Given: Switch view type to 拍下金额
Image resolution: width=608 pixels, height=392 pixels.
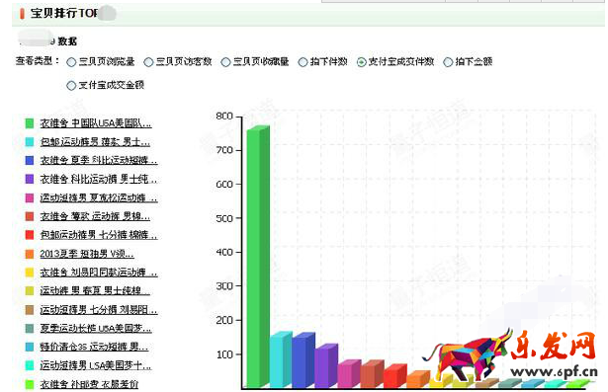Looking at the screenshot, I should click(448, 62).
